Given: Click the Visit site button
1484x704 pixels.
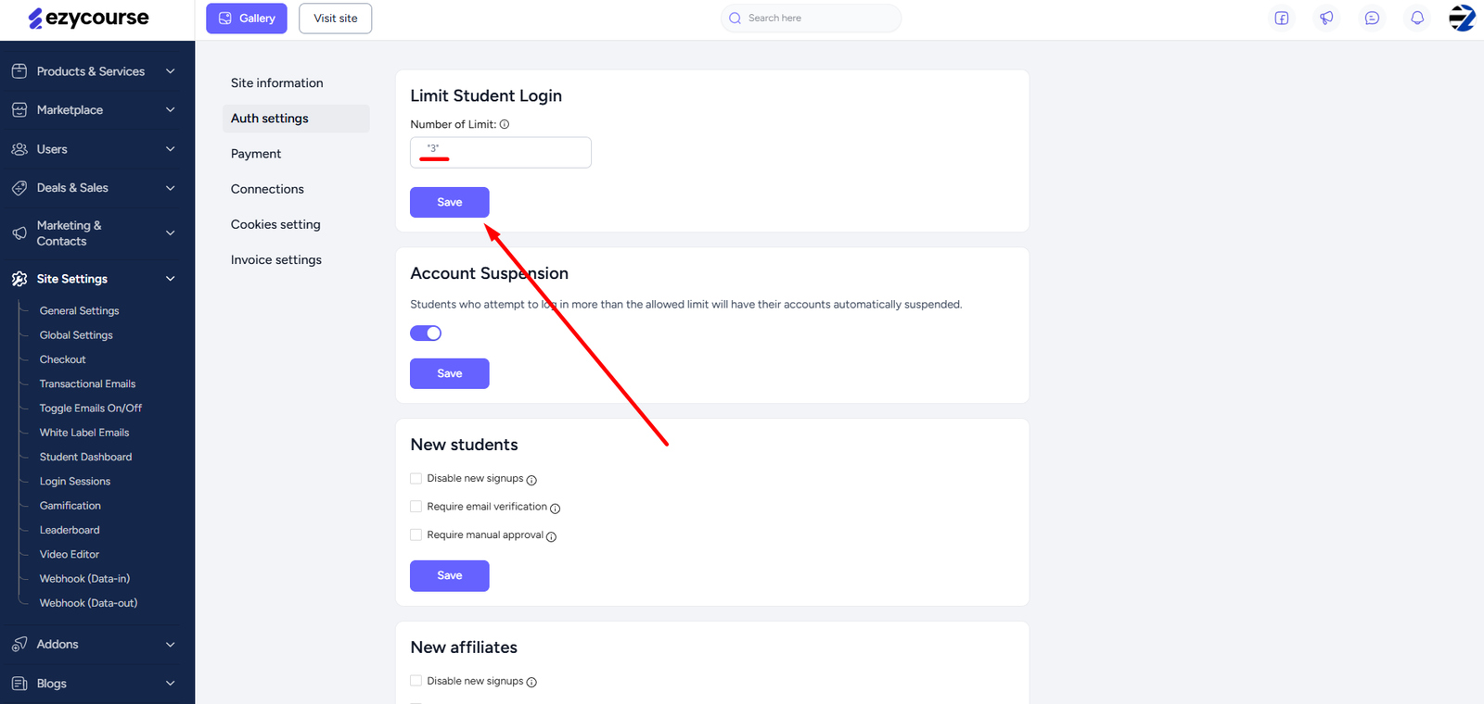Looking at the screenshot, I should coord(335,19).
